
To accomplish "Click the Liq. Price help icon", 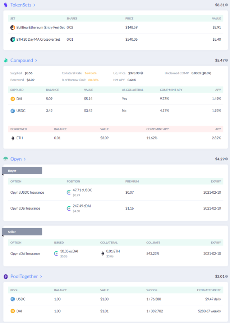I will pyautogui.click(x=142, y=73).
